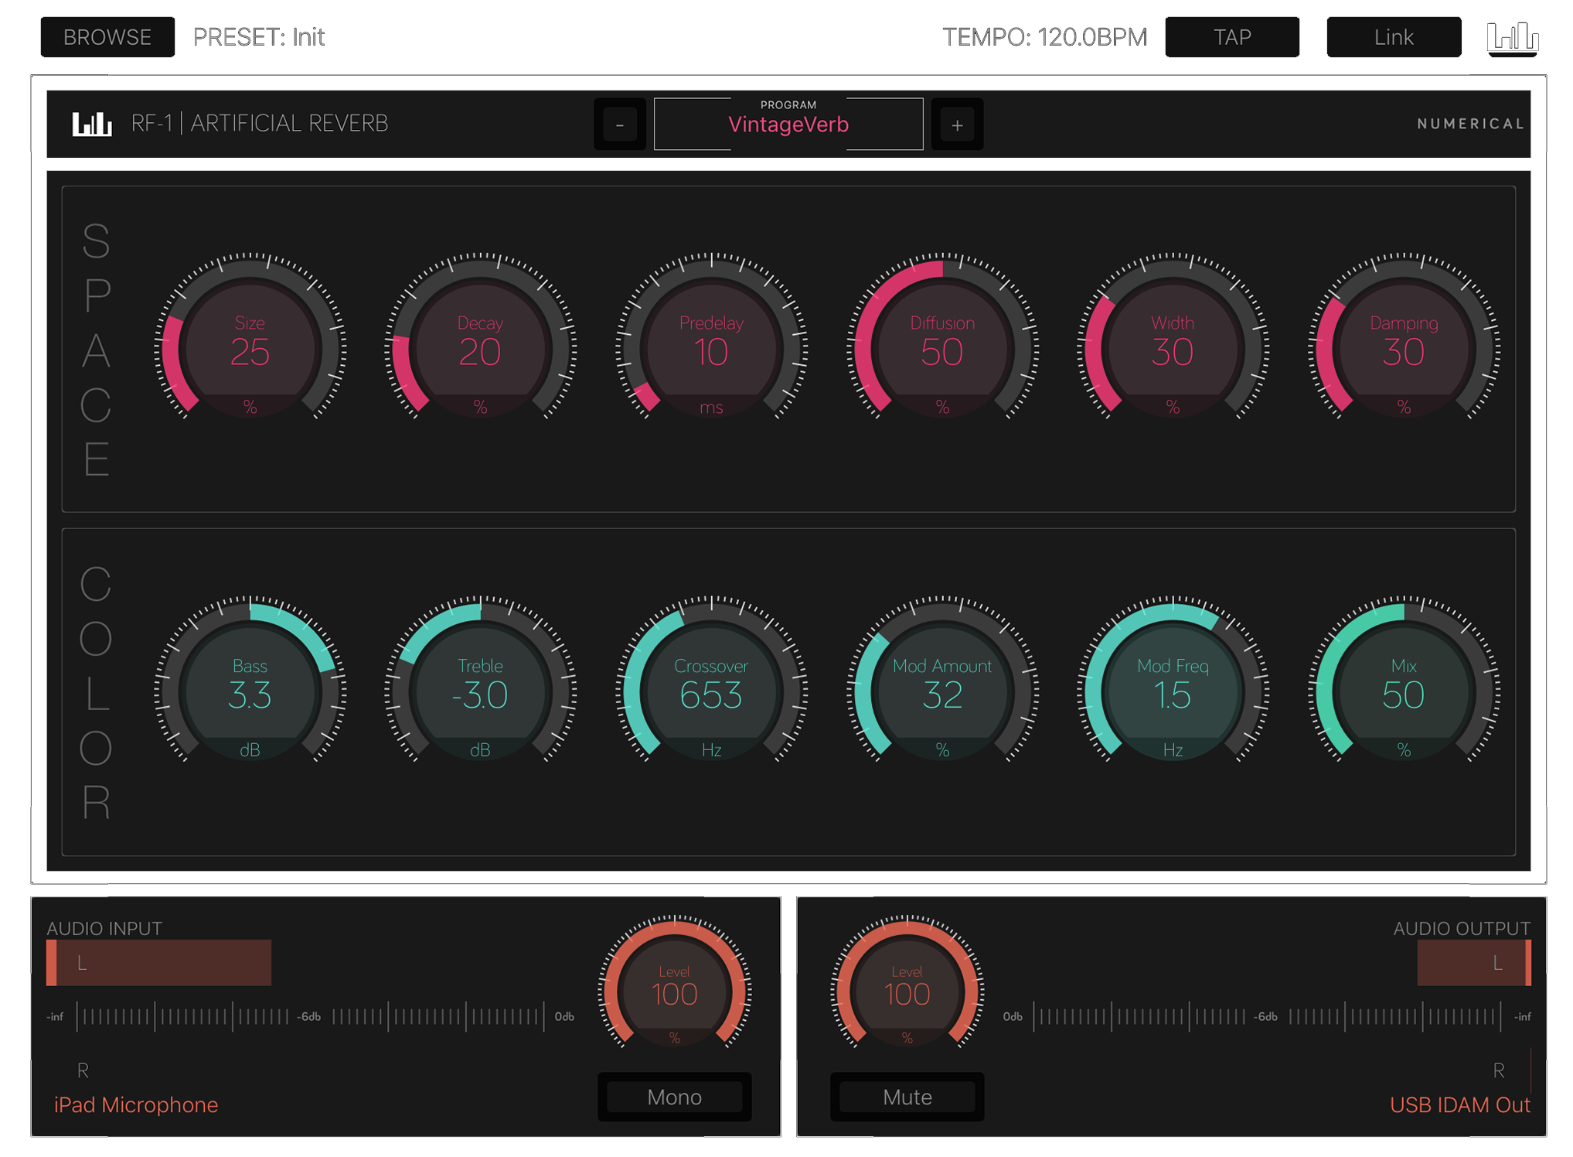Select the USB IDAM Out output destination

pyautogui.click(x=1459, y=1104)
